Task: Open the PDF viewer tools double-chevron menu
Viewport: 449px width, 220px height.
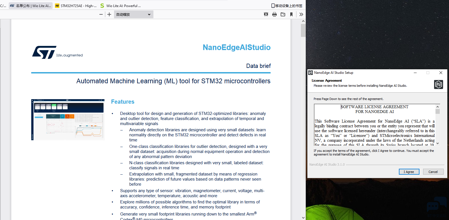Action: [301, 14]
